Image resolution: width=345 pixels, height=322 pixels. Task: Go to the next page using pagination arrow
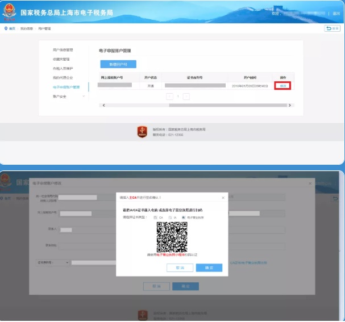point(186,97)
